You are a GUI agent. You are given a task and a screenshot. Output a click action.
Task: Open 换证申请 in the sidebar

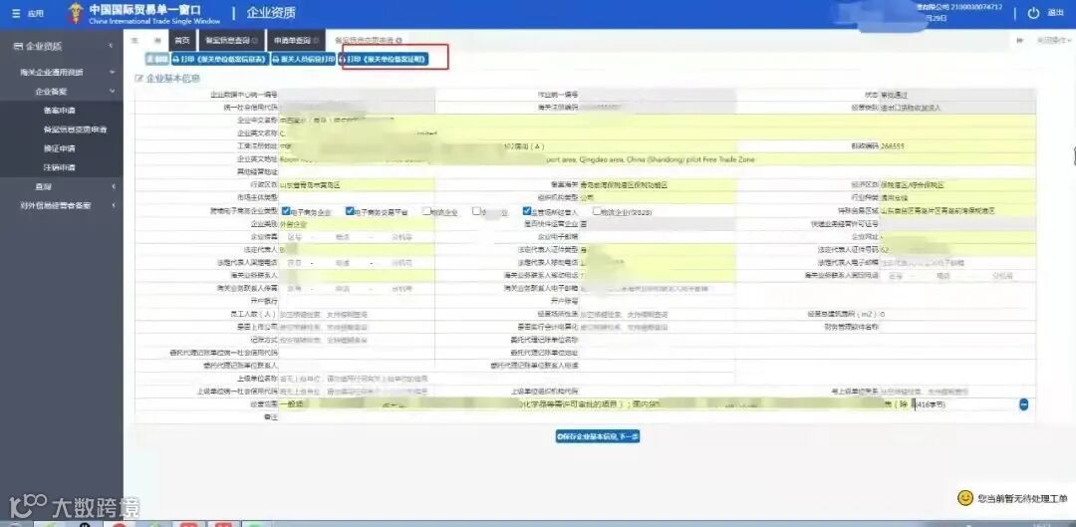(59, 148)
